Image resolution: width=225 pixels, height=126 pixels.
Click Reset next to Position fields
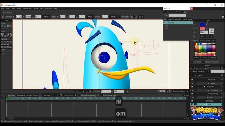[x=46, y=16]
